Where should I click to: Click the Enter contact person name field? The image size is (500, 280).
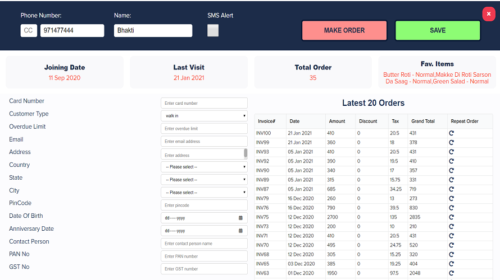[x=204, y=244]
